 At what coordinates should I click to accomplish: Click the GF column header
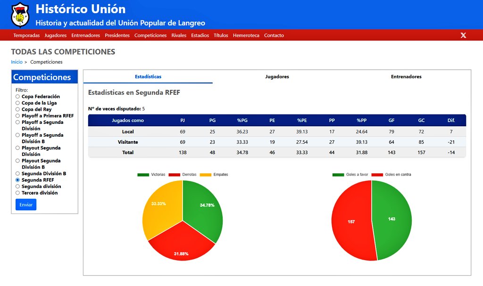click(391, 120)
